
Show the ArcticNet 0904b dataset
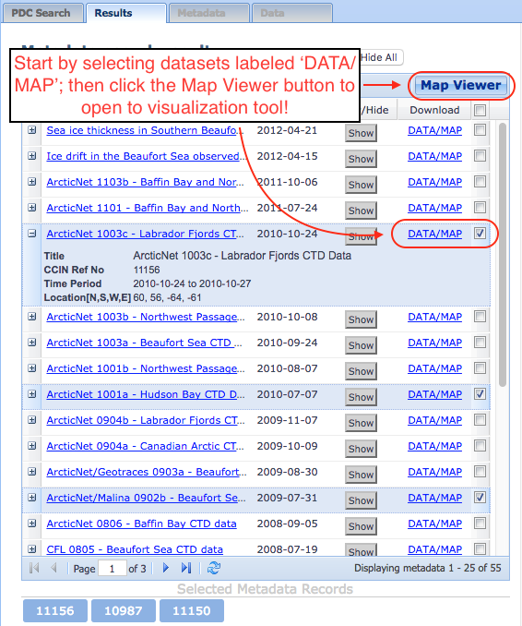click(x=361, y=423)
